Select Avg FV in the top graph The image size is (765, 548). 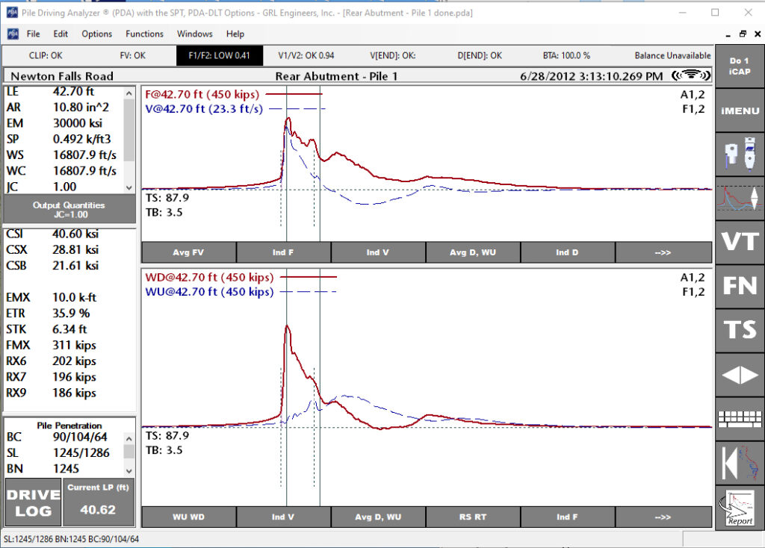[x=188, y=252]
